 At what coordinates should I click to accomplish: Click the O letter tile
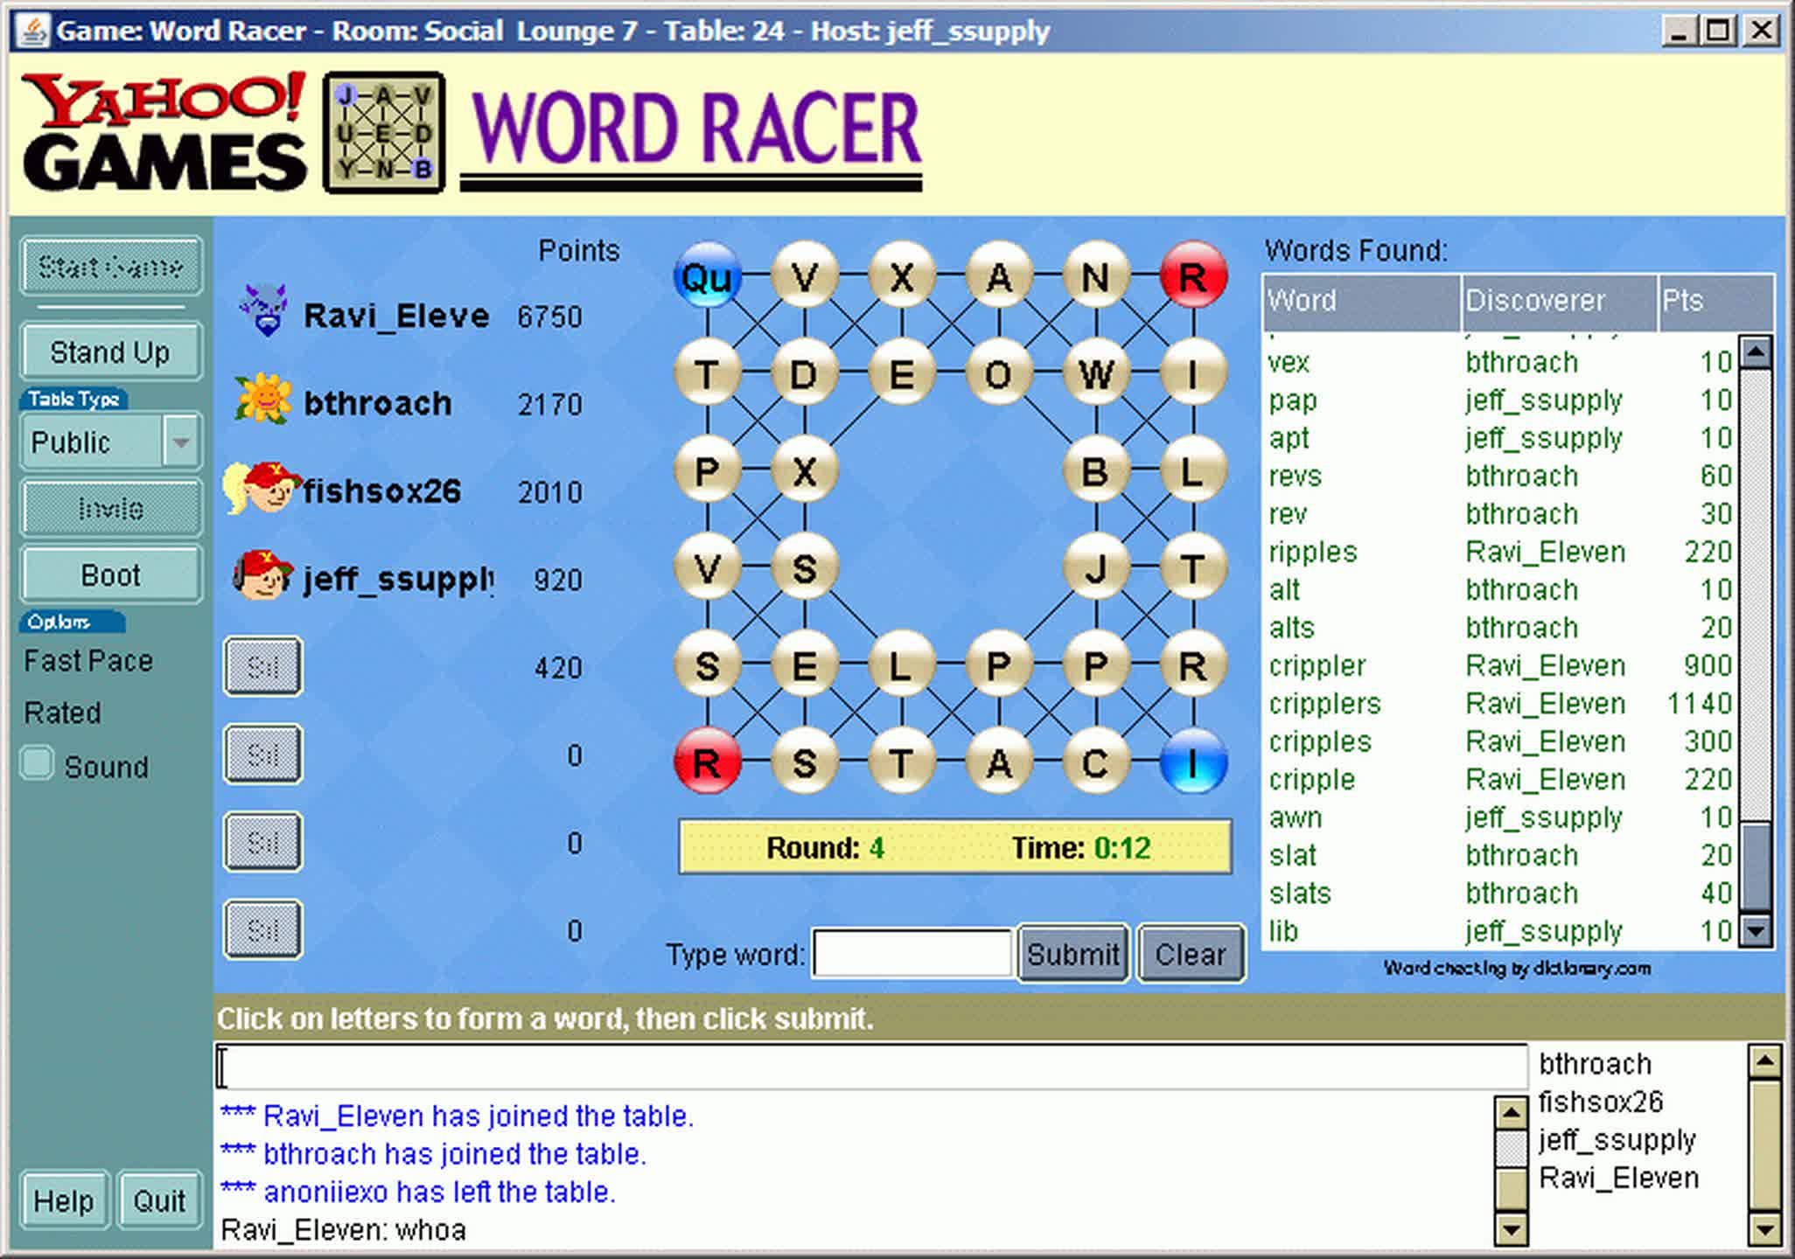click(998, 374)
